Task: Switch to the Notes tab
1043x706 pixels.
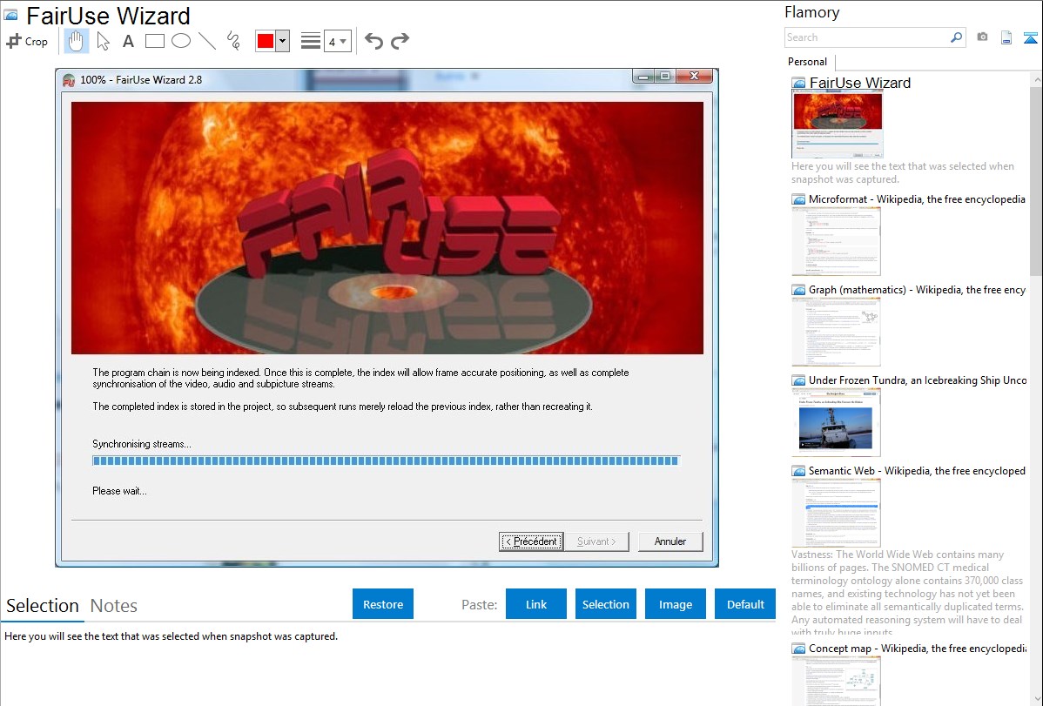Action: pos(114,606)
